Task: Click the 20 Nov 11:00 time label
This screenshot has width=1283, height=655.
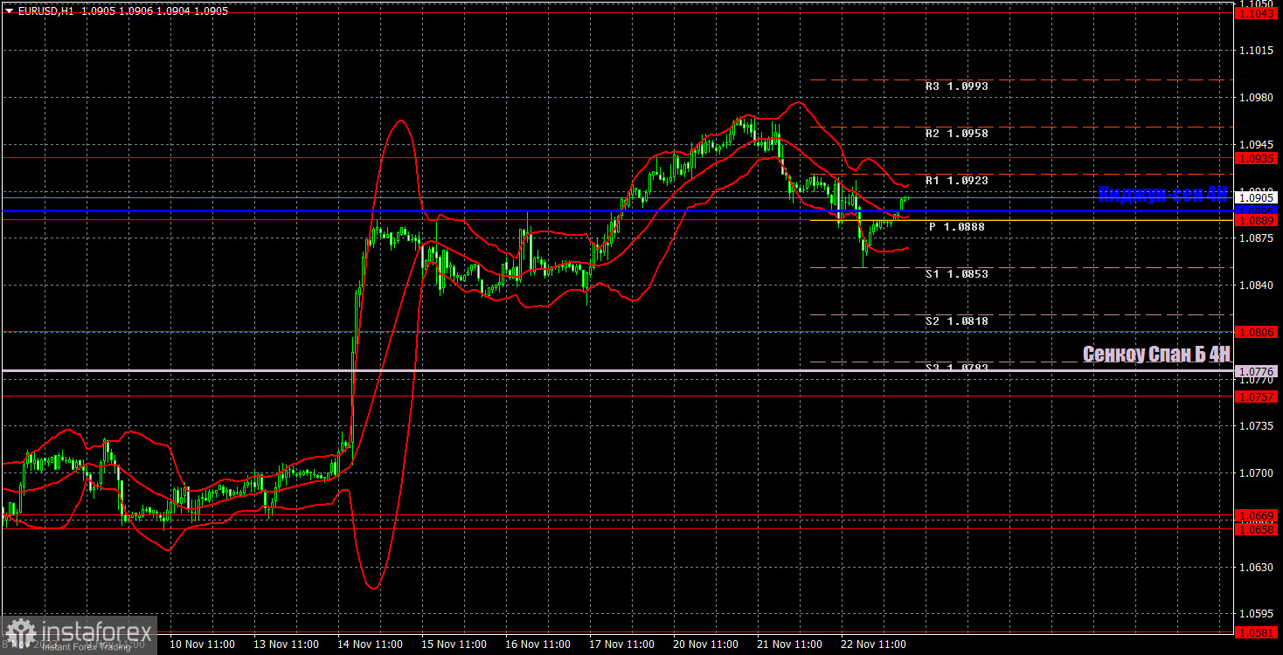Action: pyautogui.click(x=705, y=645)
